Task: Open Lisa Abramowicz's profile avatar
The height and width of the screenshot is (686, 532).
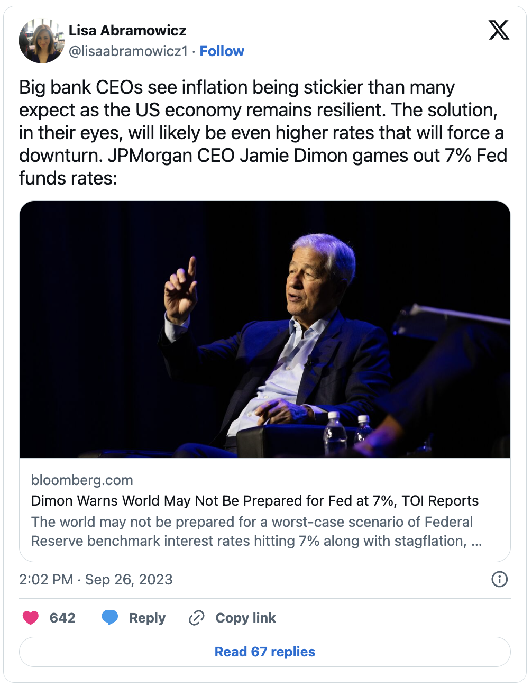Action: pos(41,41)
